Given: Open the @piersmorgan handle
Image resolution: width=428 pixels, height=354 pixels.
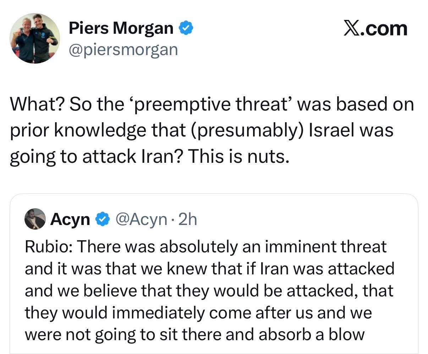Looking at the screenshot, I should pyautogui.click(x=124, y=50).
